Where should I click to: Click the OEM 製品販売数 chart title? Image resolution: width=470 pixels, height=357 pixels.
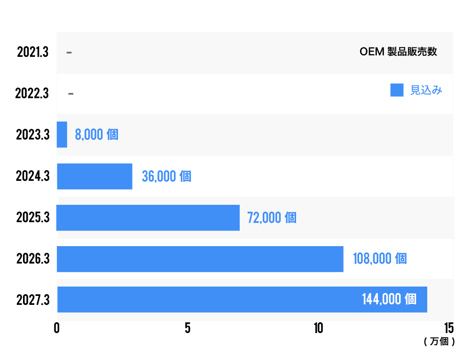(x=398, y=52)
